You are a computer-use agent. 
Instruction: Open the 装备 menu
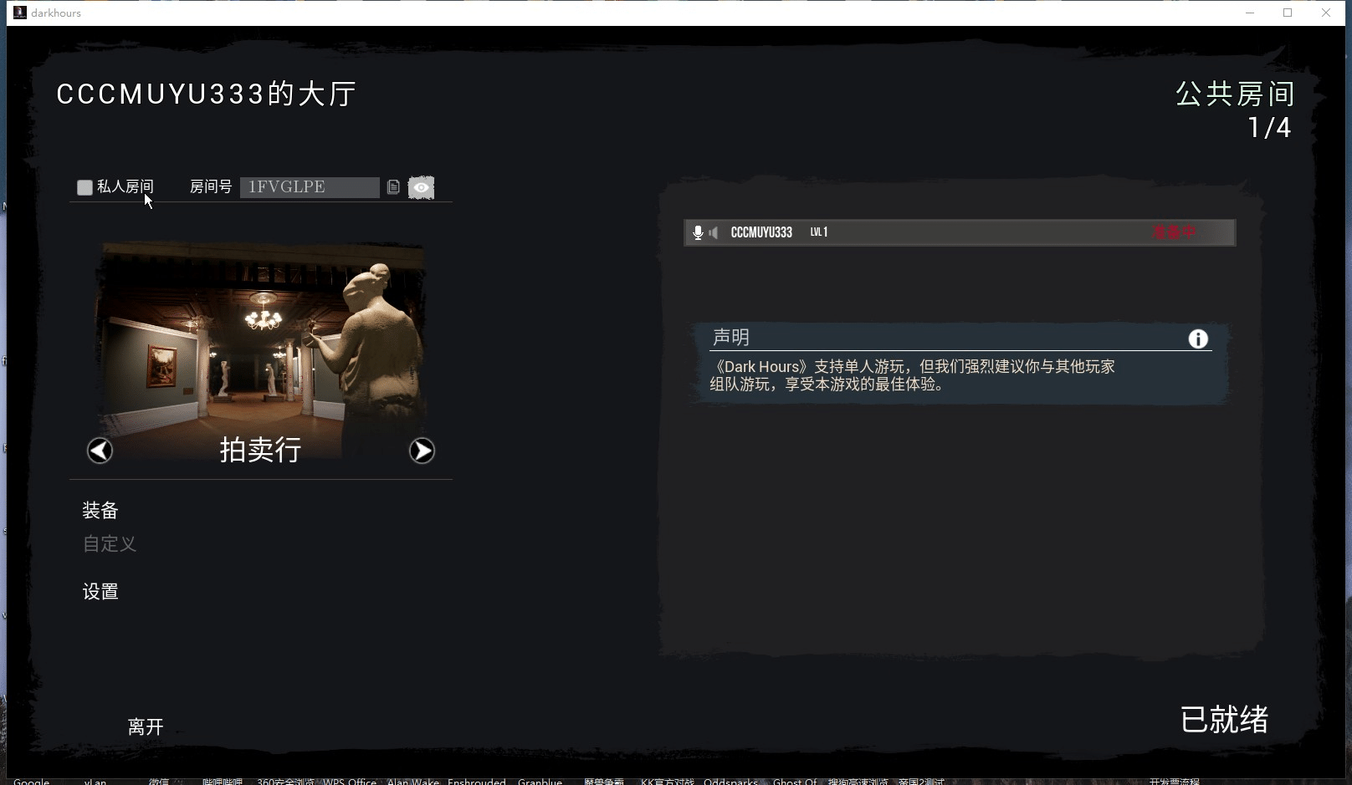100,510
